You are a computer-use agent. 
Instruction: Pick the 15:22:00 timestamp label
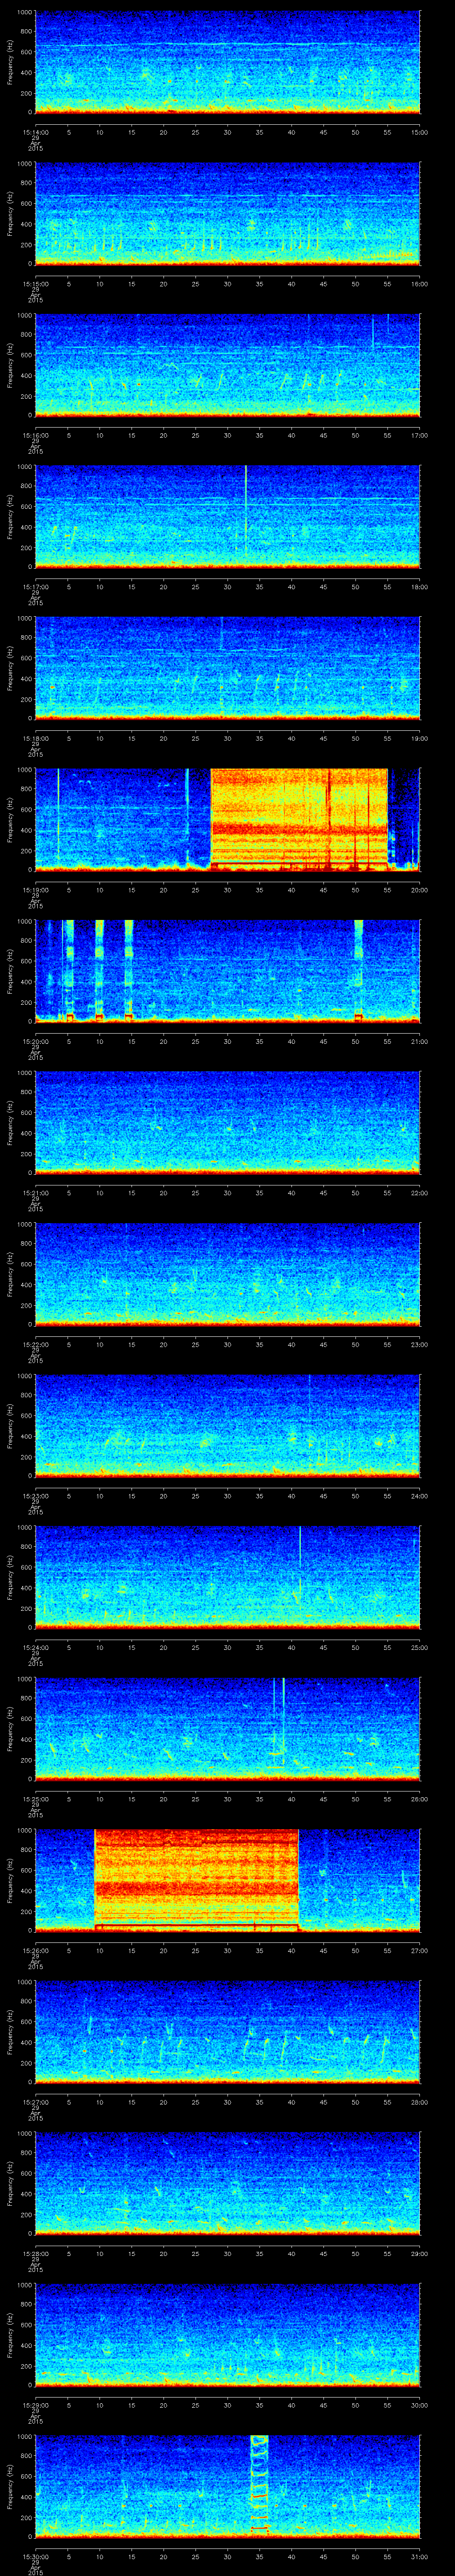35,1344
